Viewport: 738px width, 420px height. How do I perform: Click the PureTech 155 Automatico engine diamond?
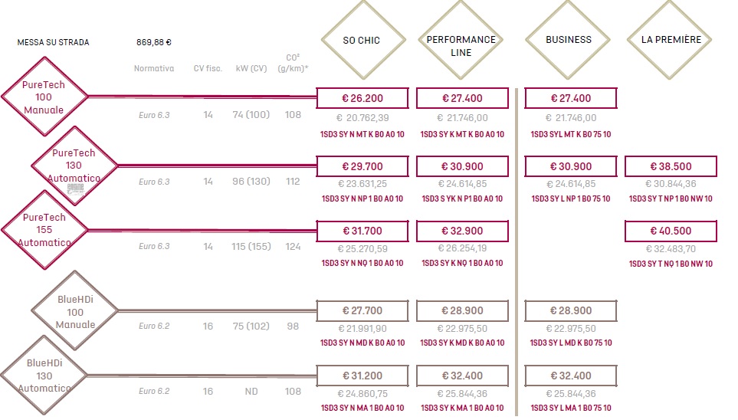[x=44, y=230]
